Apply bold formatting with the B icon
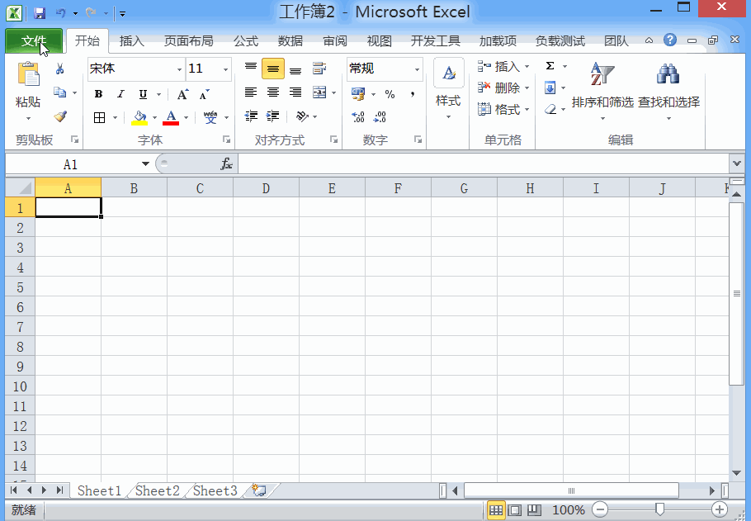The height and width of the screenshot is (521, 751). 97,94
